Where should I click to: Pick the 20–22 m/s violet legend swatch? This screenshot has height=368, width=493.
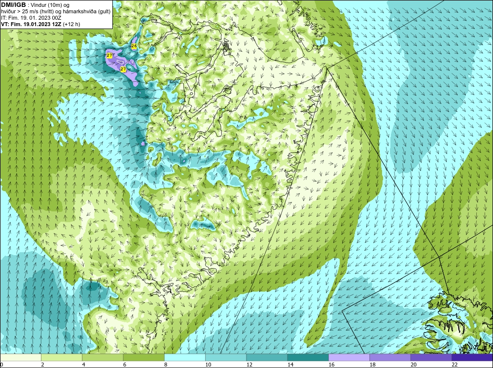click(431, 358)
